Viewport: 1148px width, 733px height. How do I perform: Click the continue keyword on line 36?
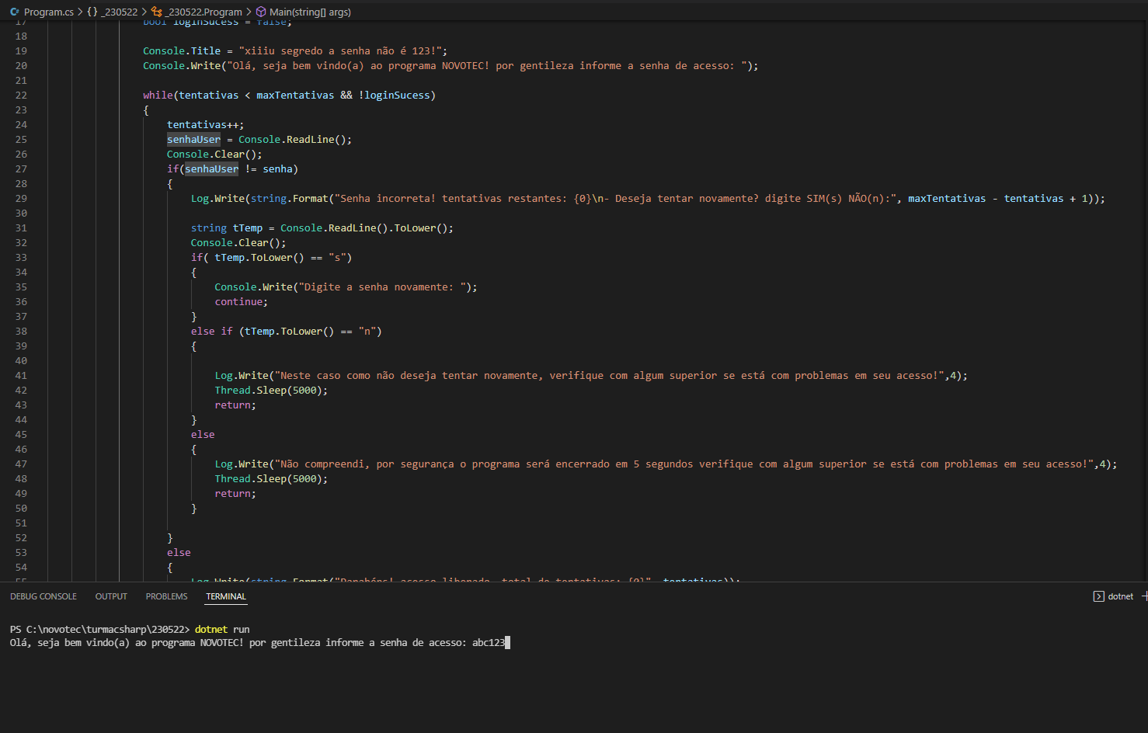tap(238, 301)
